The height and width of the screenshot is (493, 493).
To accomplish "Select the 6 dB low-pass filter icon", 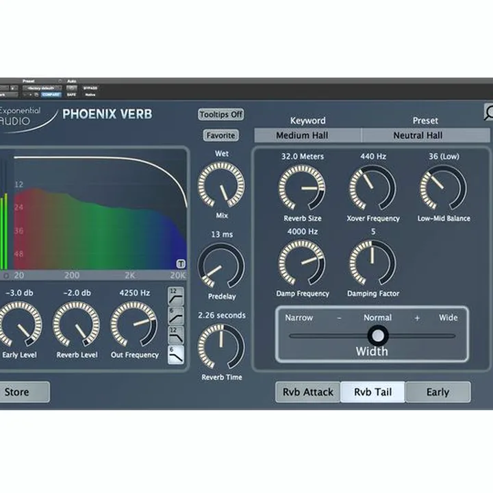I will pyautogui.click(x=176, y=355).
